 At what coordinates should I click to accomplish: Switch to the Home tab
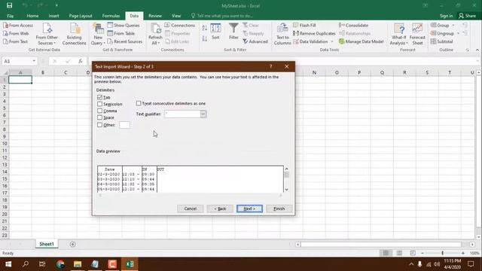[32, 16]
